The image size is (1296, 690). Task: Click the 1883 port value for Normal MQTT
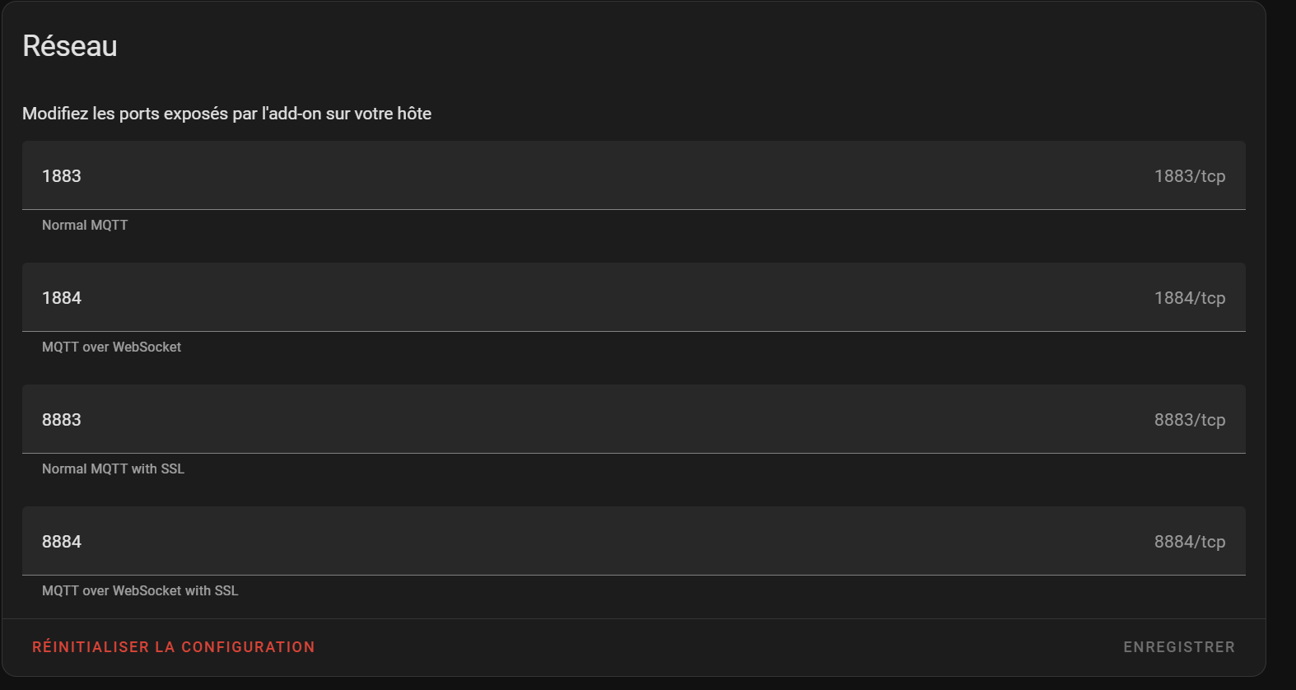(x=62, y=176)
